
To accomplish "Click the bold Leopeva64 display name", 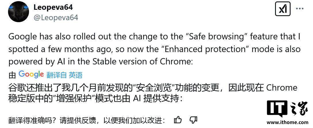I will 53,7.
